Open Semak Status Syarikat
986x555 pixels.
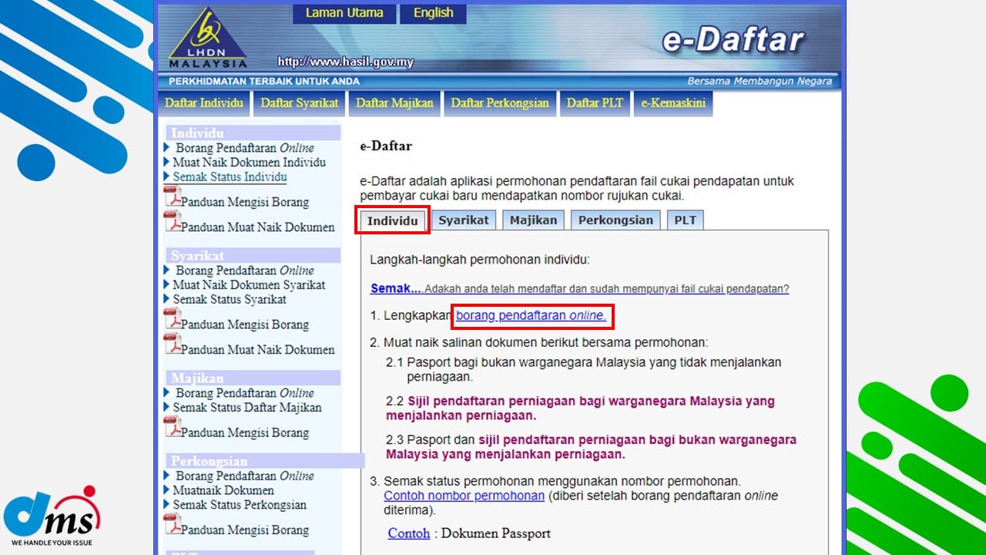pyautogui.click(x=230, y=299)
